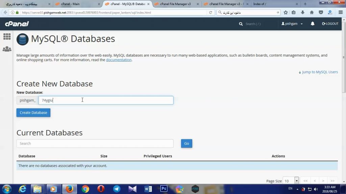Click the EN language indicator
346x194 pixels.
tap(290, 189)
